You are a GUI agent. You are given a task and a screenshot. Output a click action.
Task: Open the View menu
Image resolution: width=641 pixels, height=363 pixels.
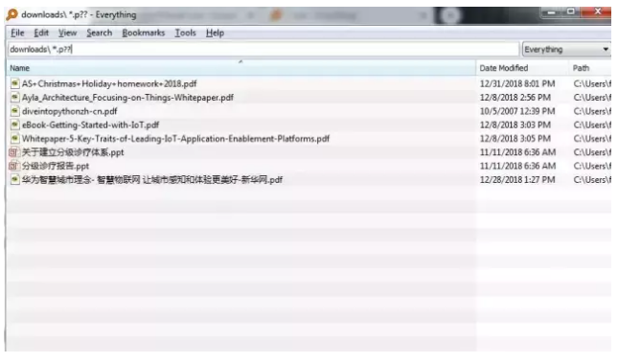tap(67, 33)
